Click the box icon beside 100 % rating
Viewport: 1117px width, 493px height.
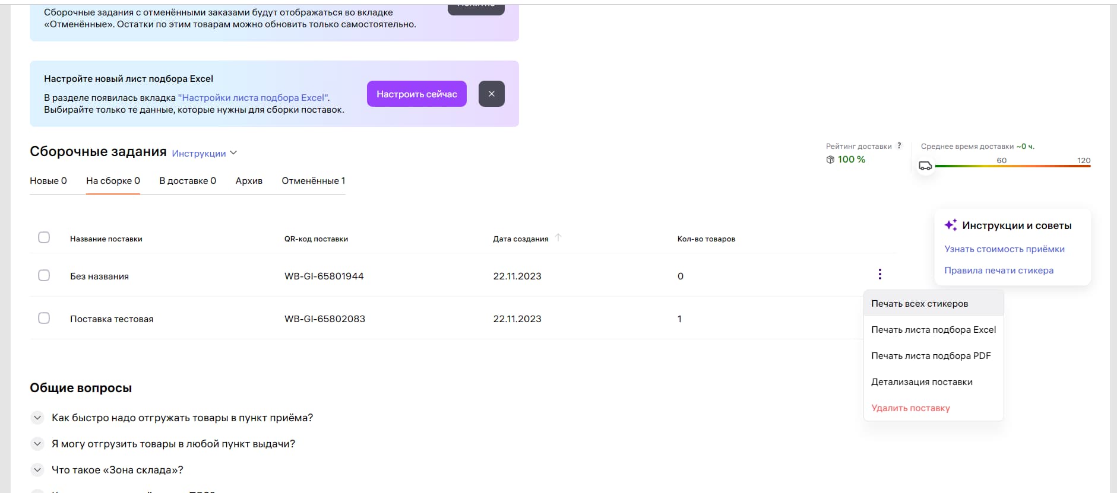point(830,160)
